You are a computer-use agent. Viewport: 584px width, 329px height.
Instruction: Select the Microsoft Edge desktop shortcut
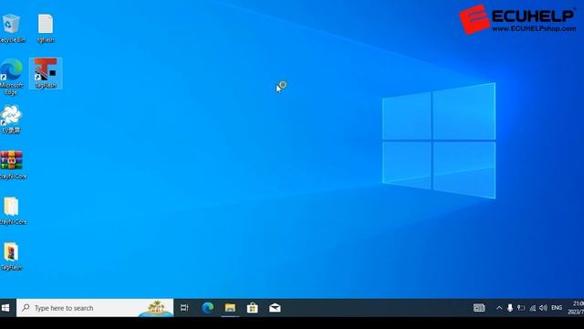(x=11, y=77)
